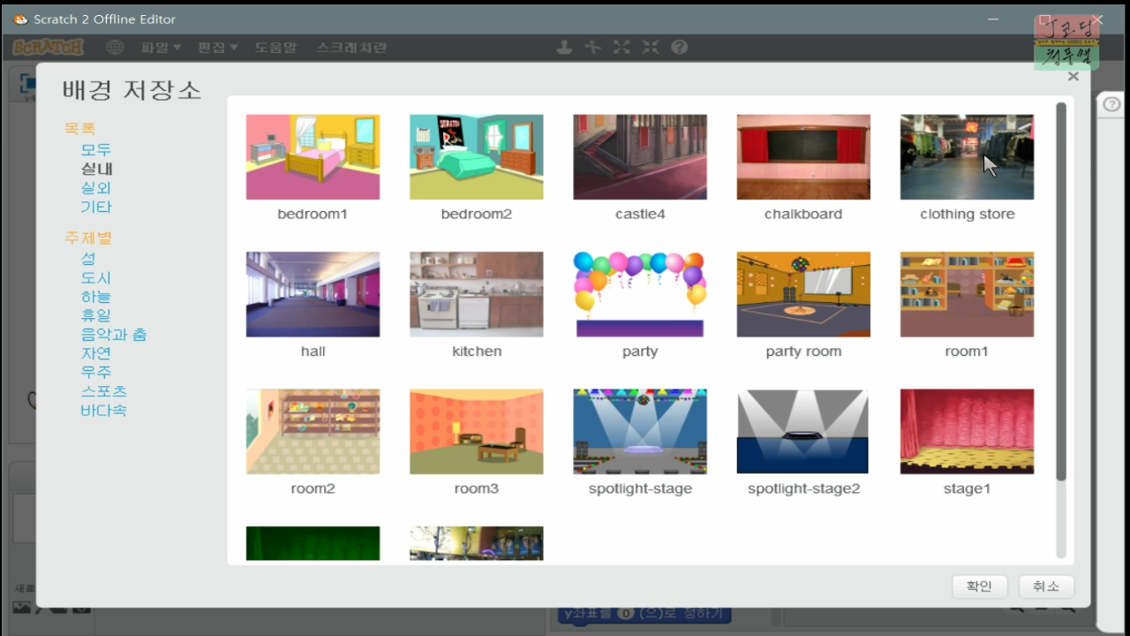Choose the party room backdrop

pos(803,294)
